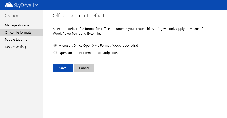This screenshot has height=118, width=227.
Task: Select Microsoft Office Open XML Format radio button
Action: click(55, 45)
